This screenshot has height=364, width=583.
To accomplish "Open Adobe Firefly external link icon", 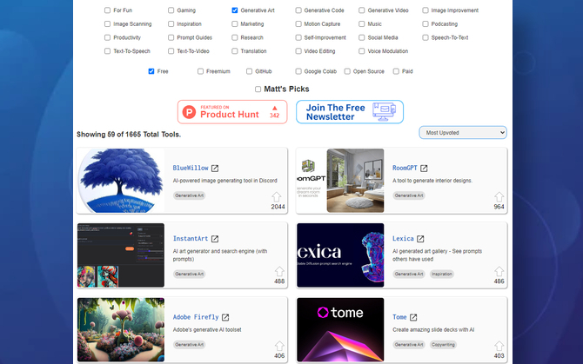I will (x=225, y=317).
